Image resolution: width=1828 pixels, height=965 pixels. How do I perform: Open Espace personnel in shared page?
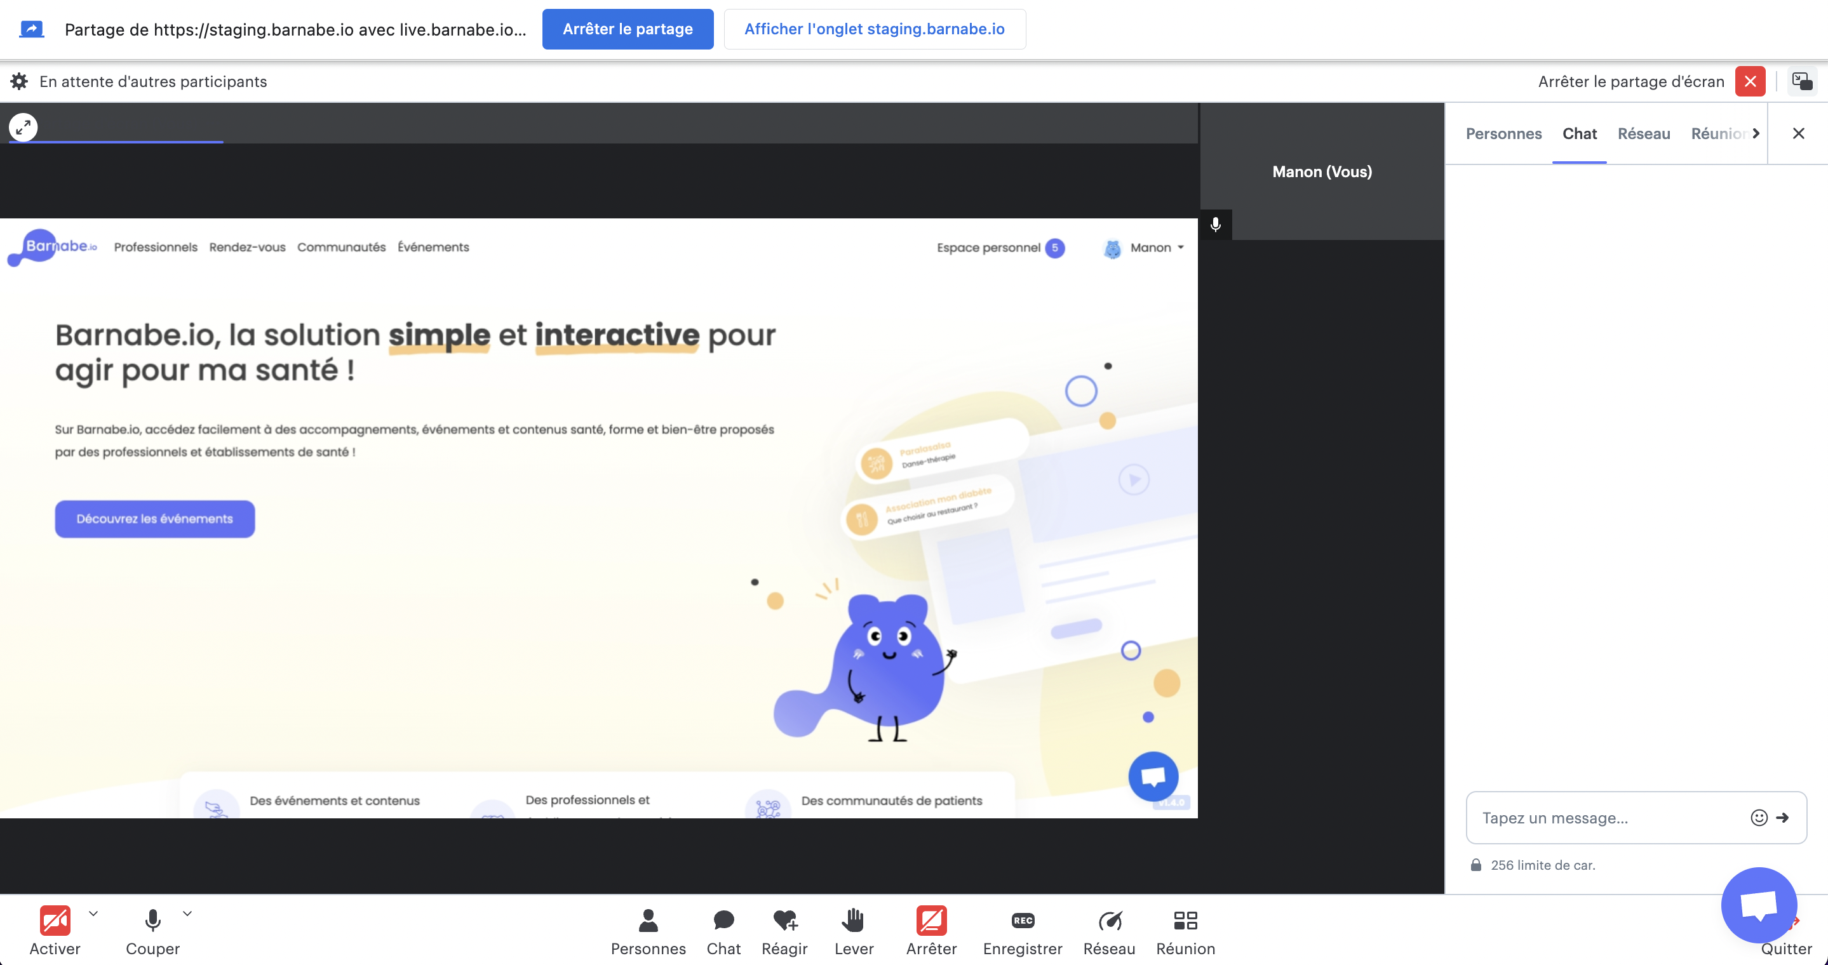pyautogui.click(x=988, y=248)
